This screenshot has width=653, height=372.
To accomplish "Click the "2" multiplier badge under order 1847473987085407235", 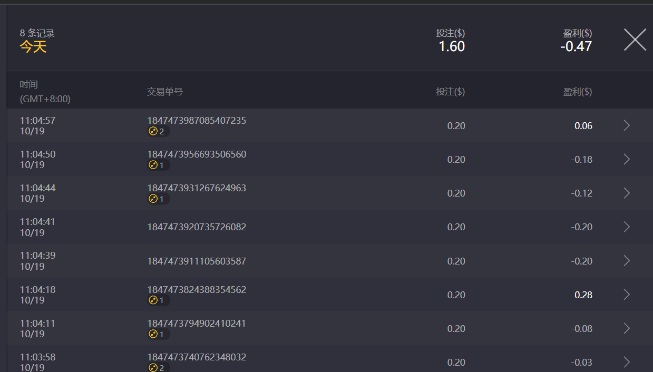I will [x=158, y=131].
